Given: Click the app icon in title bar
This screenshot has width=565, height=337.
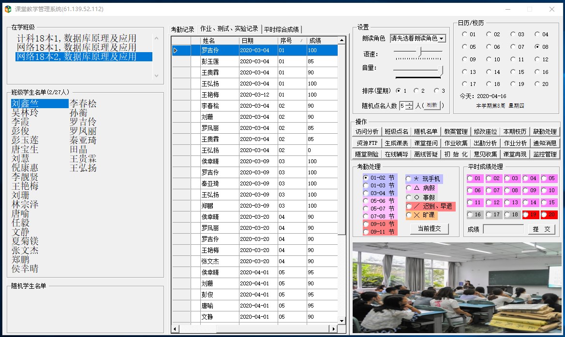Looking at the screenshot, I should [7, 9].
